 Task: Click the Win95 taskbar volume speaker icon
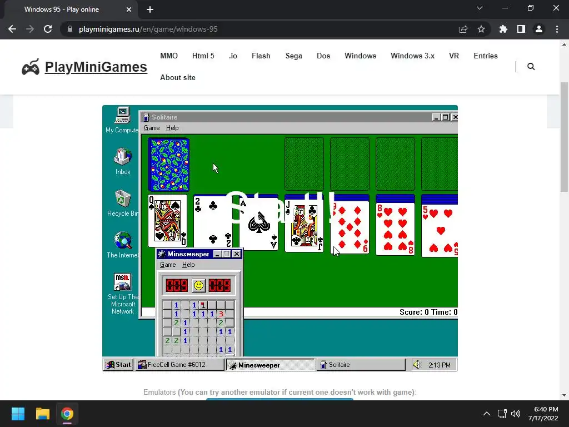tap(417, 365)
